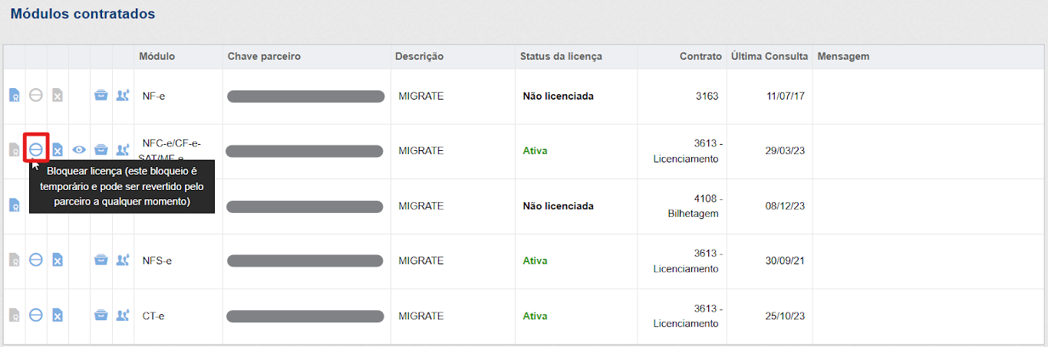Click the Status da licença column header
The height and width of the screenshot is (347, 1048).
[x=561, y=57]
